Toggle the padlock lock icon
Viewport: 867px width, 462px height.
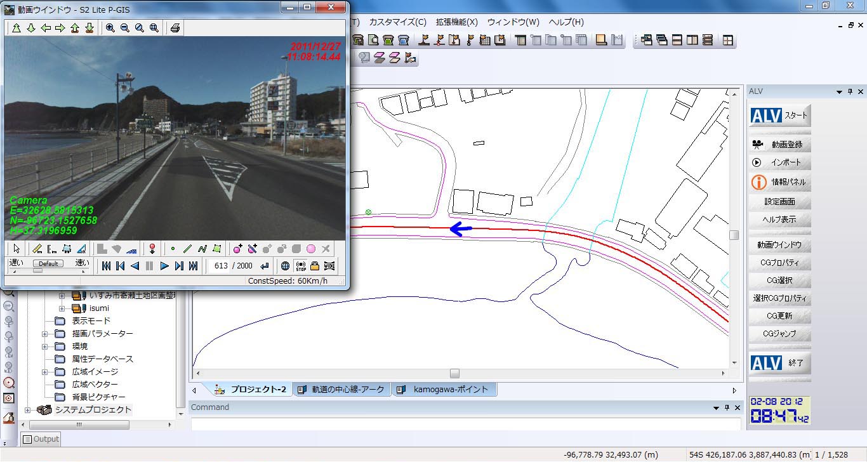click(315, 266)
